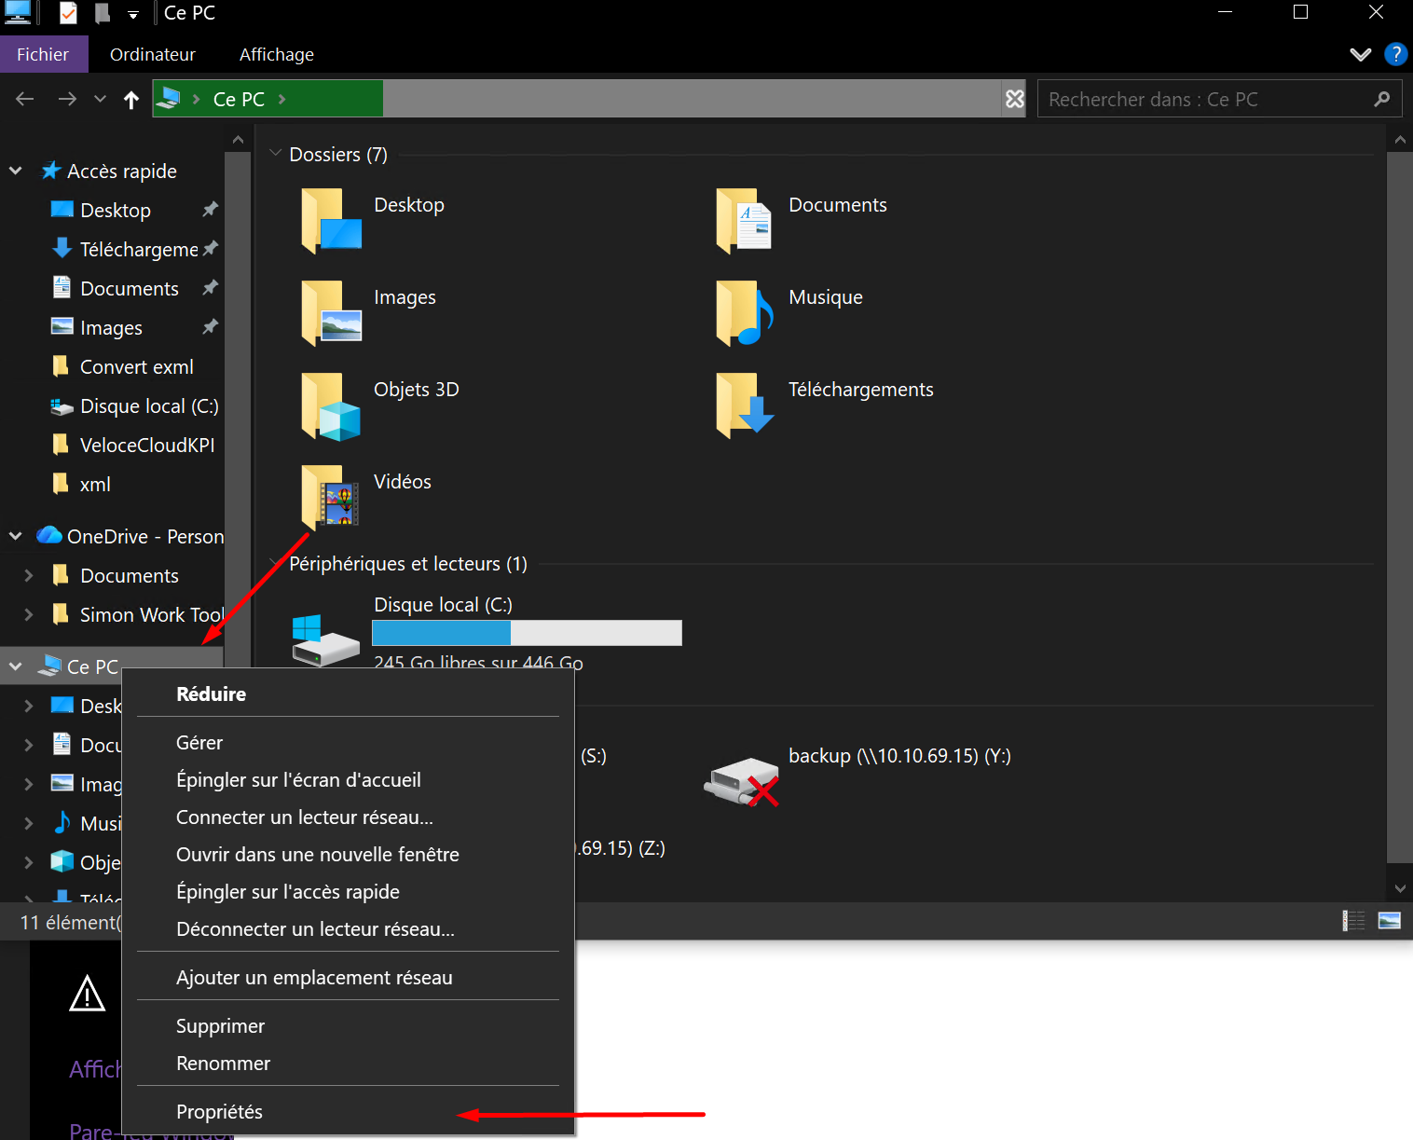Screen dimensions: 1413x1140
Task: Switch to details view via the status bar icon
Action: click(1353, 921)
